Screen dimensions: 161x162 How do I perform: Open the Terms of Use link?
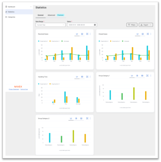point(24,89)
